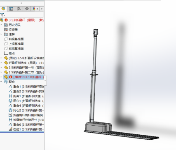Viewport: 176px width, 150px height.
Task: Click the 前视基准面 label
Action: [x=16, y=39]
